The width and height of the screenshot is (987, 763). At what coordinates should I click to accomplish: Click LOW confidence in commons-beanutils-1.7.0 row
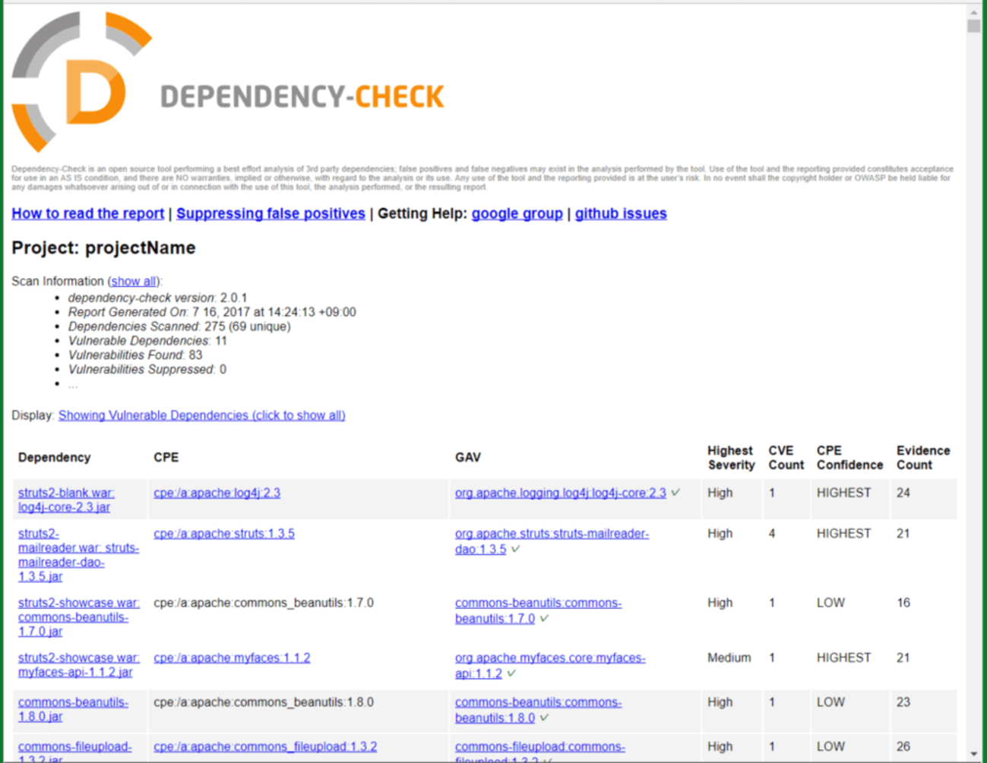coord(830,603)
